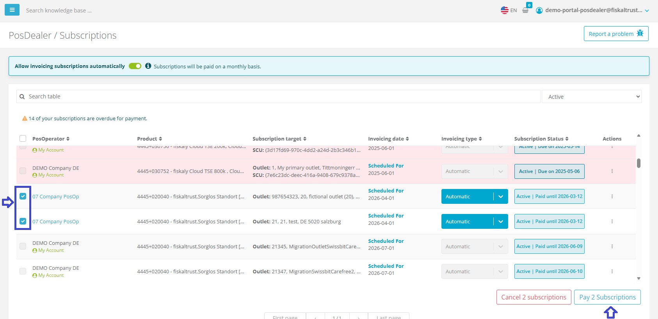This screenshot has width=658, height=319.
Task: Click Paid until 2026-03-12 badge for fictional outlet (20)
Action: coord(549,196)
